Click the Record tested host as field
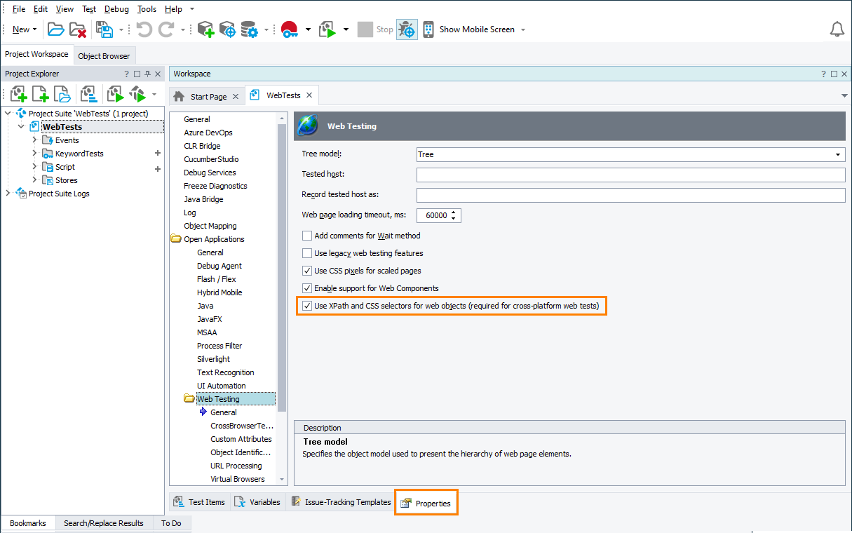Image resolution: width=852 pixels, height=533 pixels. (x=630, y=195)
